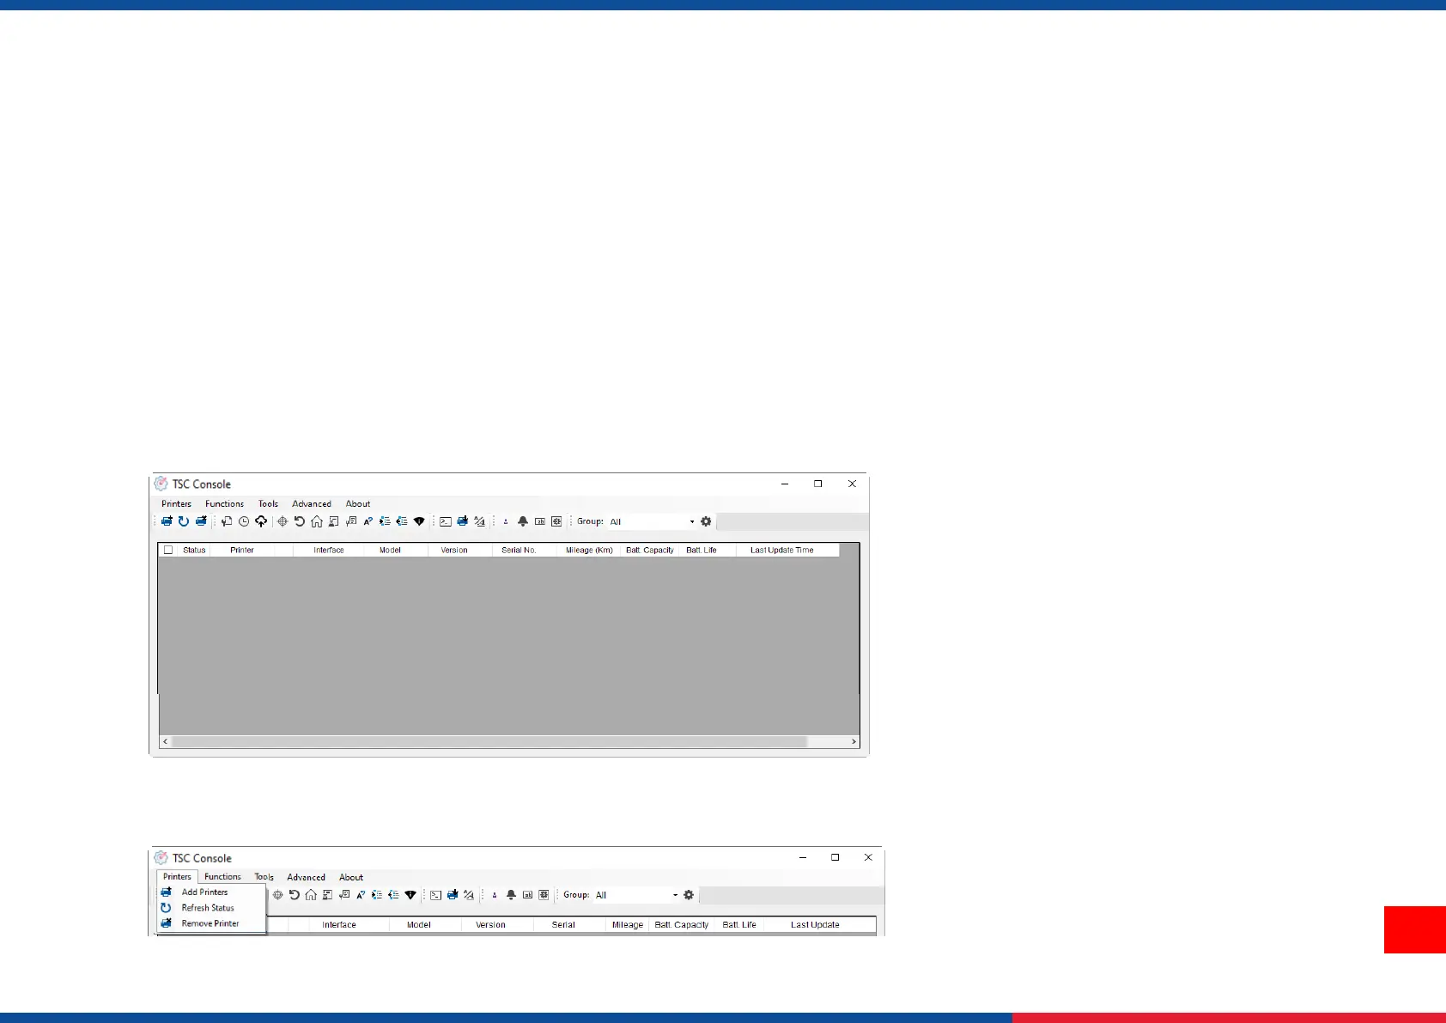Click the horizontal scrollbar right arrow
1446x1023 pixels.
(x=854, y=741)
